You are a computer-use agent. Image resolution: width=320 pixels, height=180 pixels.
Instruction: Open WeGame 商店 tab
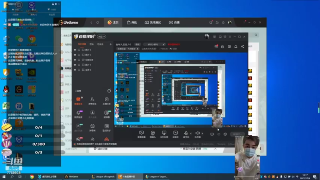coord(132,22)
